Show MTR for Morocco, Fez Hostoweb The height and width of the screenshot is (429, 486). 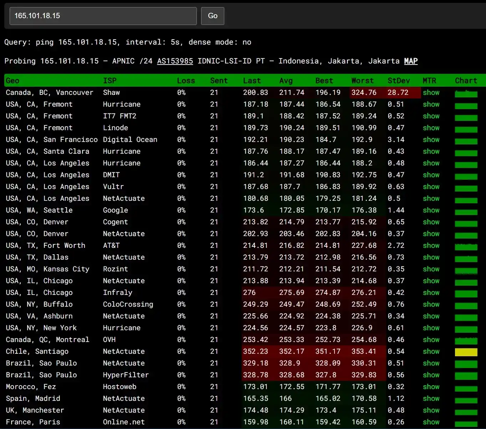(x=431, y=387)
